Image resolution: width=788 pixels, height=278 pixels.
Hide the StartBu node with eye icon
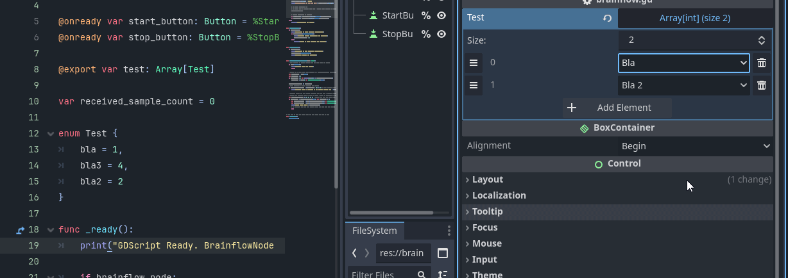click(441, 15)
